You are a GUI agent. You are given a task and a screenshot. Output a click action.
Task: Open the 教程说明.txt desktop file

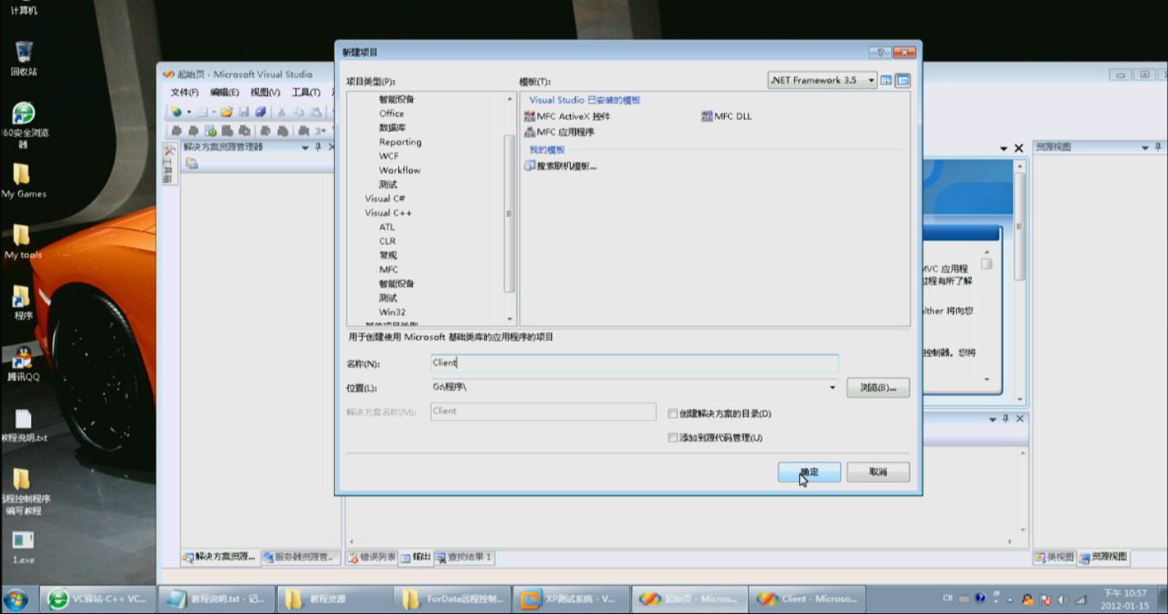point(24,425)
